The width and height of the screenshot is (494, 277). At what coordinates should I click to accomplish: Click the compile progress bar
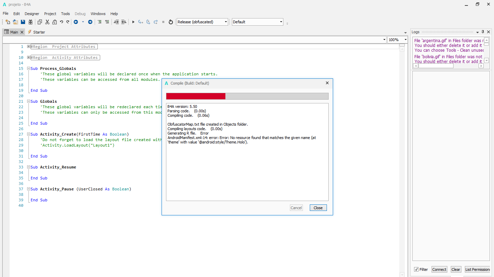tap(247, 96)
